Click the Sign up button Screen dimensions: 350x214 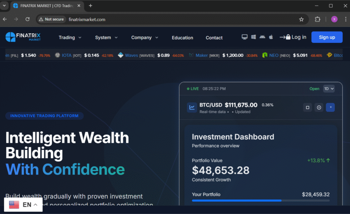click(327, 37)
